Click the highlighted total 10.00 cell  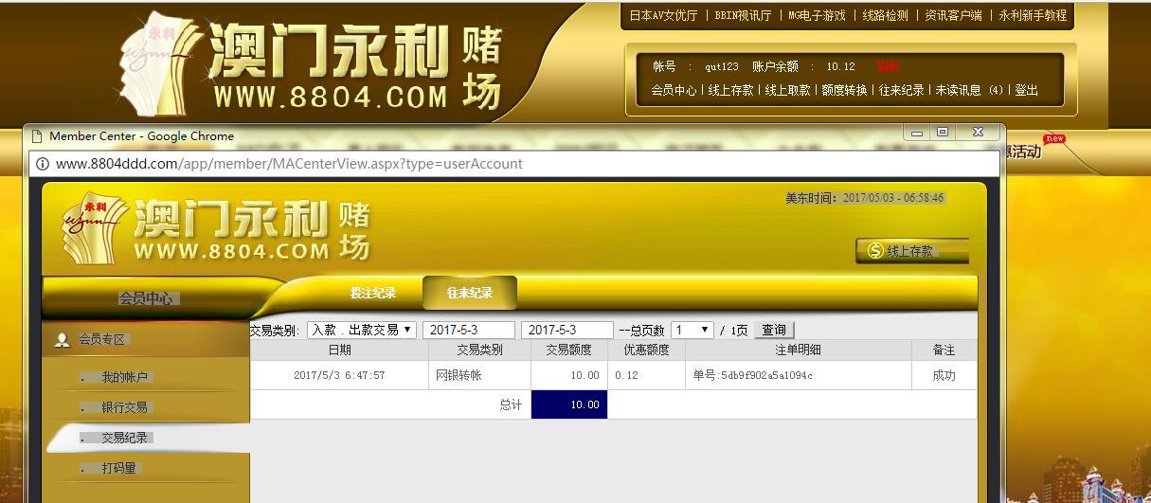[x=568, y=404]
